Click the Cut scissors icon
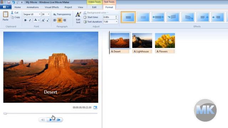The width and height of the screenshot is (228, 128). click(12, 13)
